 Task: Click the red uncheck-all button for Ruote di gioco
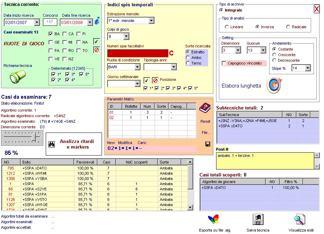tap(96, 50)
